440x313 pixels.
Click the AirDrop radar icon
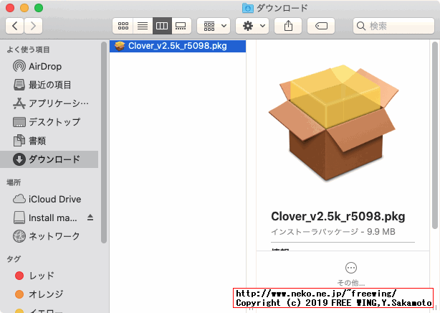coord(19,66)
